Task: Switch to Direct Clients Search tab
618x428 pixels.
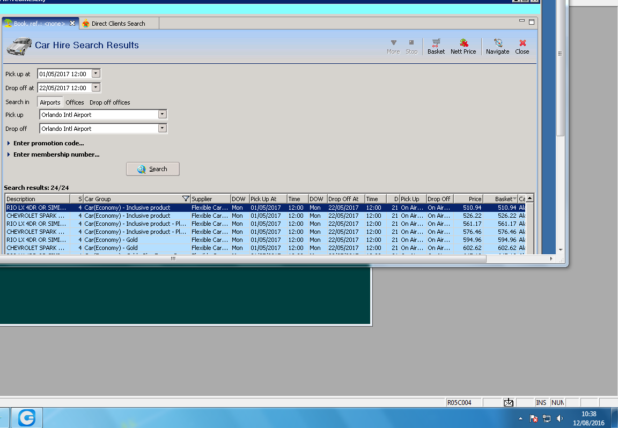Action: pyautogui.click(x=118, y=24)
